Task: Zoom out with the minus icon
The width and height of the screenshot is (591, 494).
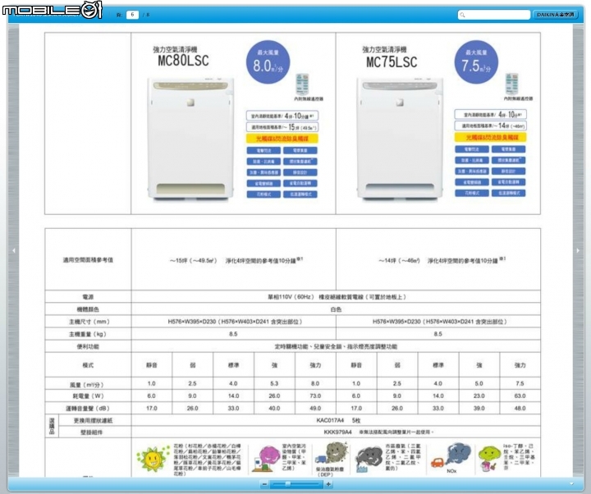Action: (264, 484)
